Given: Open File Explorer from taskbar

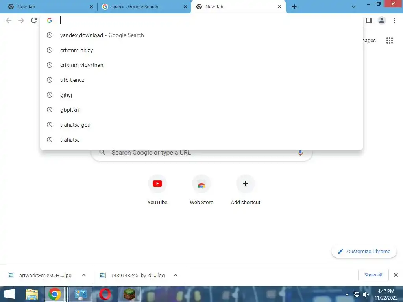Looking at the screenshot, I should click(32, 294).
